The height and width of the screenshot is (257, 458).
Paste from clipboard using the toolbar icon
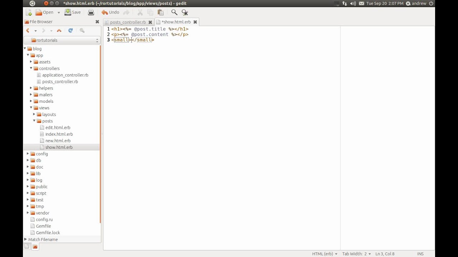[x=161, y=12]
